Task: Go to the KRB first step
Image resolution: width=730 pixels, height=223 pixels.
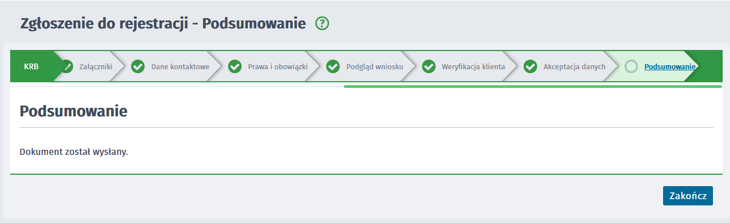Action: (x=31, y=66)
